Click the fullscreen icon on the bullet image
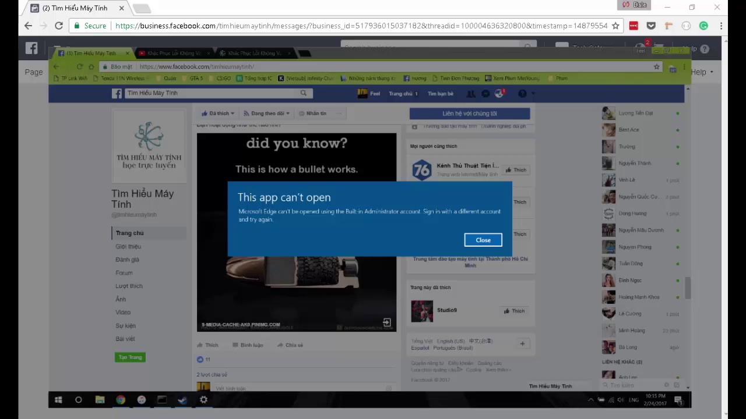The width and height of the screenshot is (746, 419). [x=386, y=322]
